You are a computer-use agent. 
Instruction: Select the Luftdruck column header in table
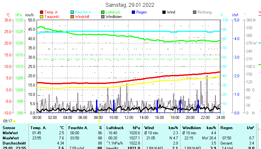pyautogui.click(x=114, y=128)
